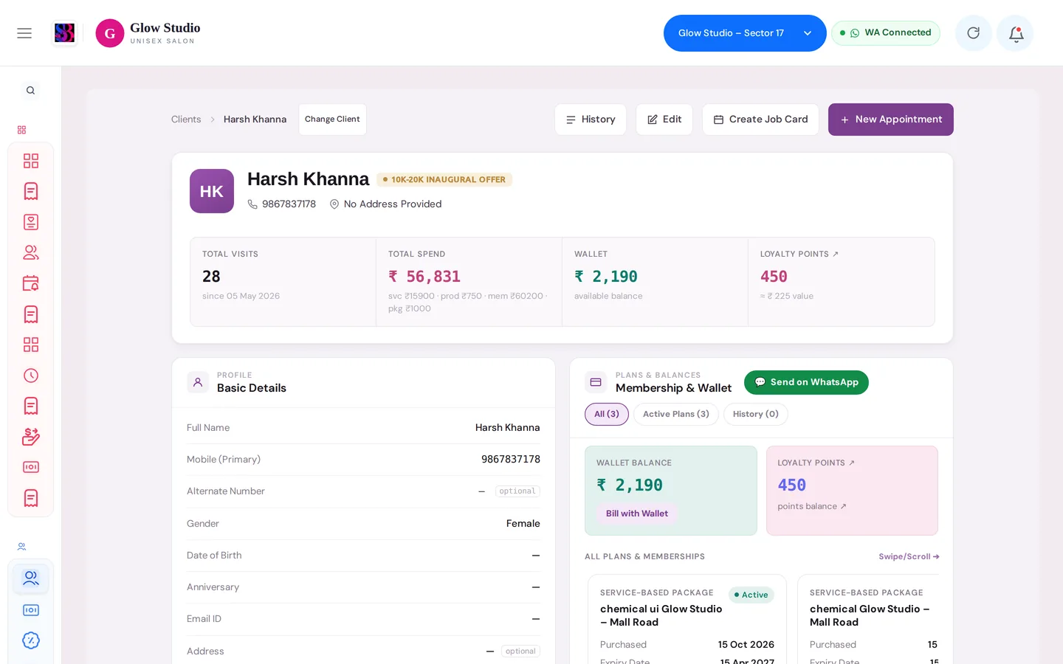Image resolution: width=1063 pixels, height=664 pixels.
Task: Select the All (3) filter tab
Action: (x=607, y=414)
